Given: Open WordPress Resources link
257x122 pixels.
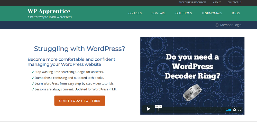Looking at the screenshot, I should coord(192,2).
